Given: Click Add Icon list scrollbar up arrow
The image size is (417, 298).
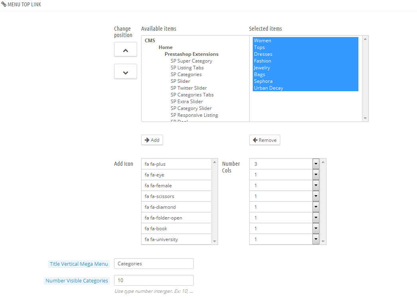Looking at the screenshot, I should [214, 162].
